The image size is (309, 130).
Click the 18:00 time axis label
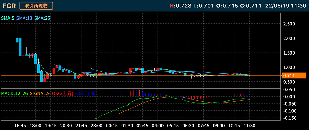(x=36, y=126)
